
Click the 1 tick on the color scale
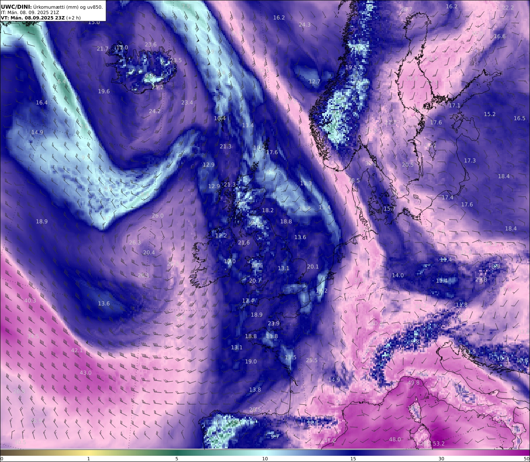89,459
